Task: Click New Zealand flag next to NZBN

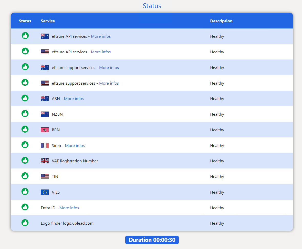Action: (45, 114)
